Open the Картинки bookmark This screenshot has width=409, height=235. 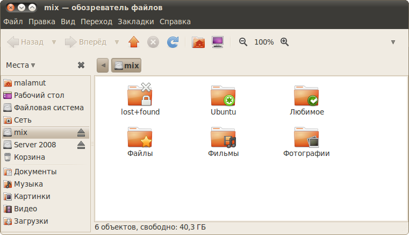46,196
